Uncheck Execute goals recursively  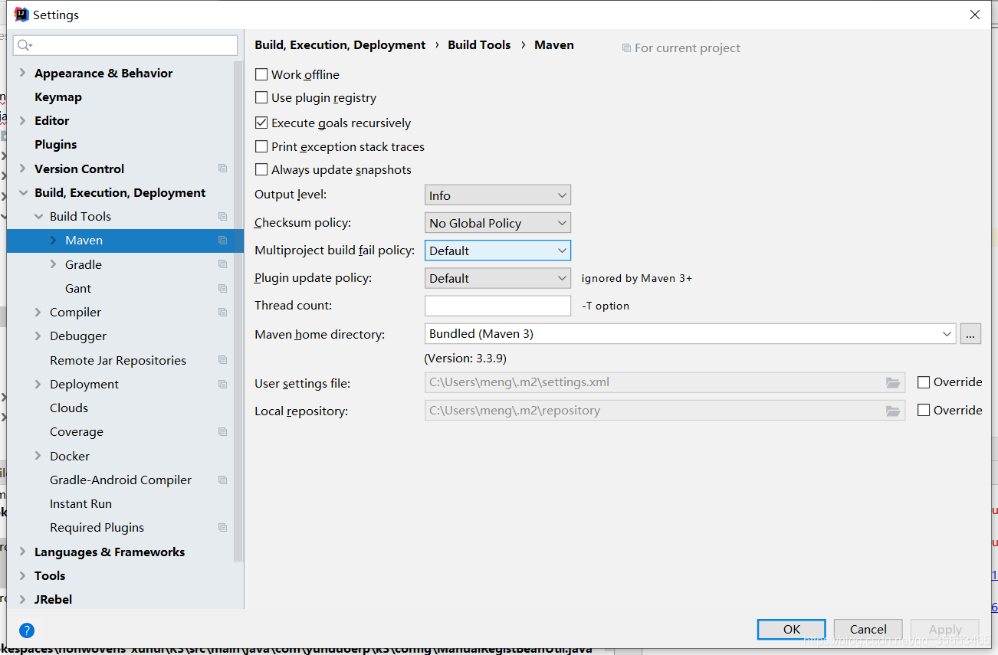point(261,123)
